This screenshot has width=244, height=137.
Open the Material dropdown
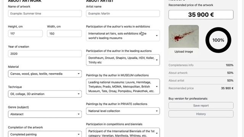coord(45,74)
